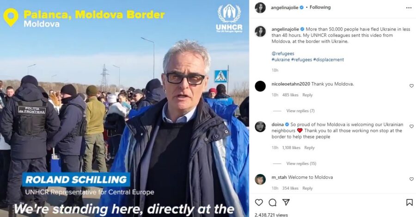Viewport: 416px width, 217px height.
Task: Open the #ukraine hashtag
Action: click(x=281, y=60)
